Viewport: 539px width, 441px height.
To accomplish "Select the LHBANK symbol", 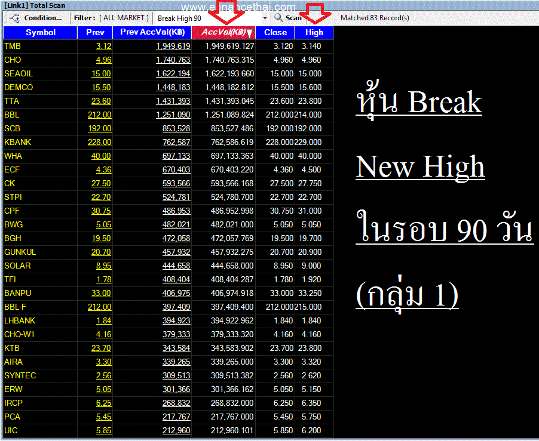I will pyautogui.click(x=20, y=320).
